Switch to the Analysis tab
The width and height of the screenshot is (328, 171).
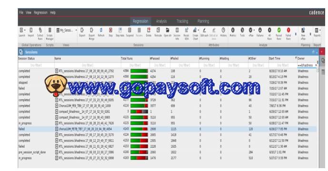tap(161, 21)
